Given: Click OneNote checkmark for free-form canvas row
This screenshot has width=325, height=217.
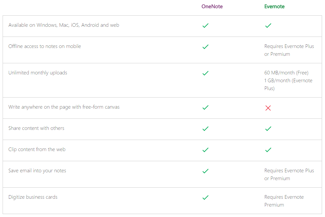Looking at the screenshot, I should (x=205, y=107).
